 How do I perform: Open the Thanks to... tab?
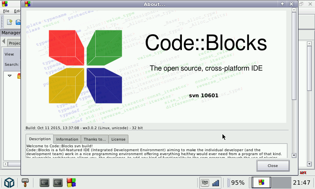(94, 139)
